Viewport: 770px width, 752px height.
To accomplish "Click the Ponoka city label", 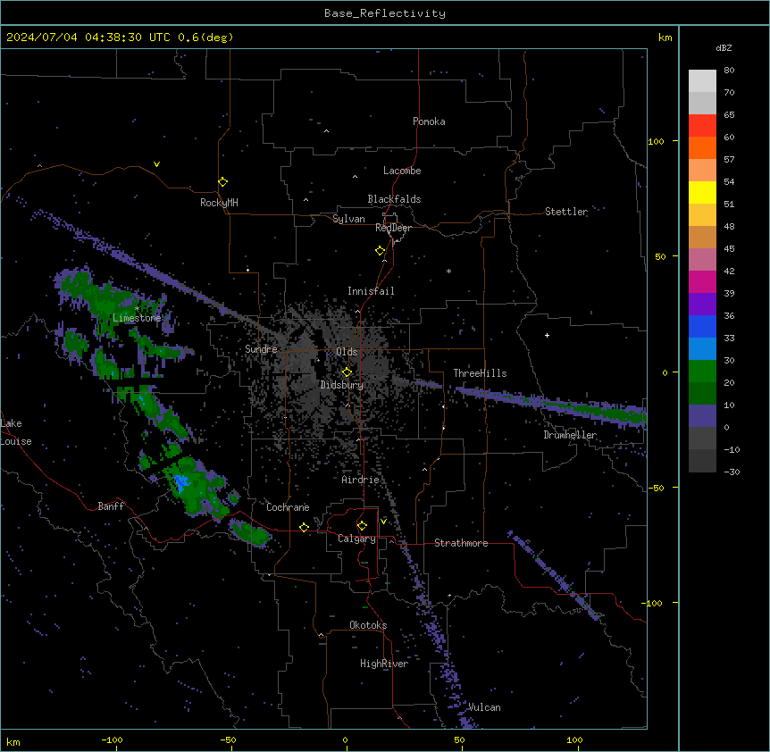I will pyautogui.click(x=429, y=121).
